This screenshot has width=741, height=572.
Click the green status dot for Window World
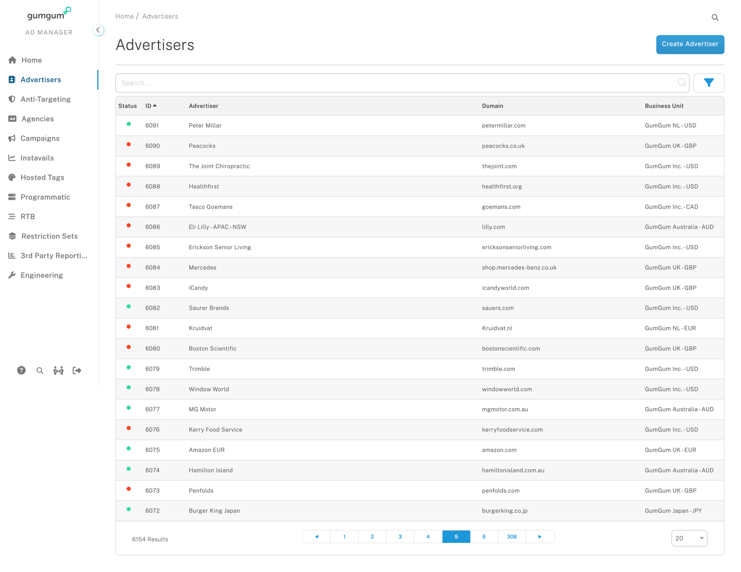coord(129,387)
